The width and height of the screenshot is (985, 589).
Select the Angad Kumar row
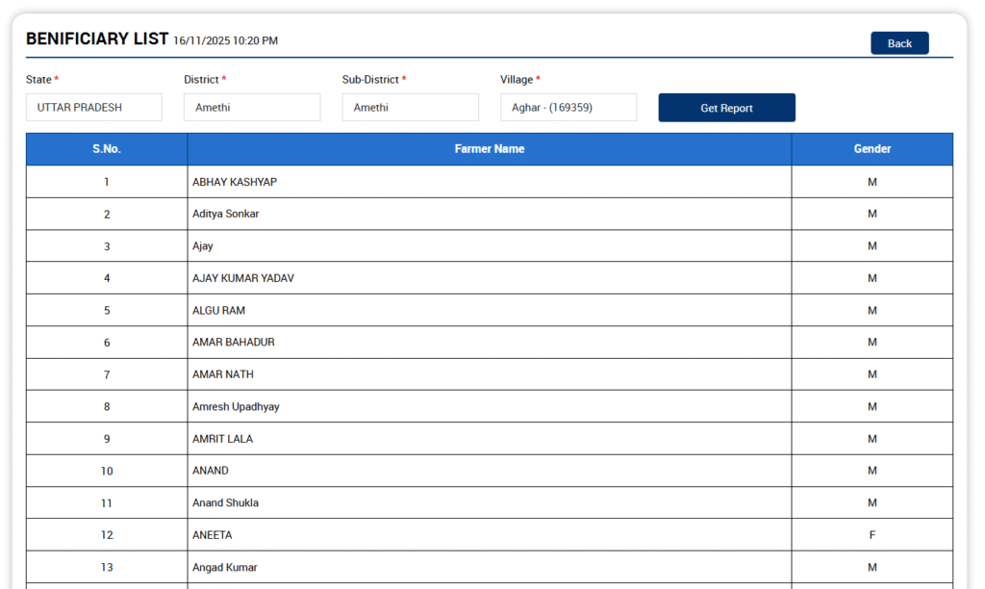[224, 568]
